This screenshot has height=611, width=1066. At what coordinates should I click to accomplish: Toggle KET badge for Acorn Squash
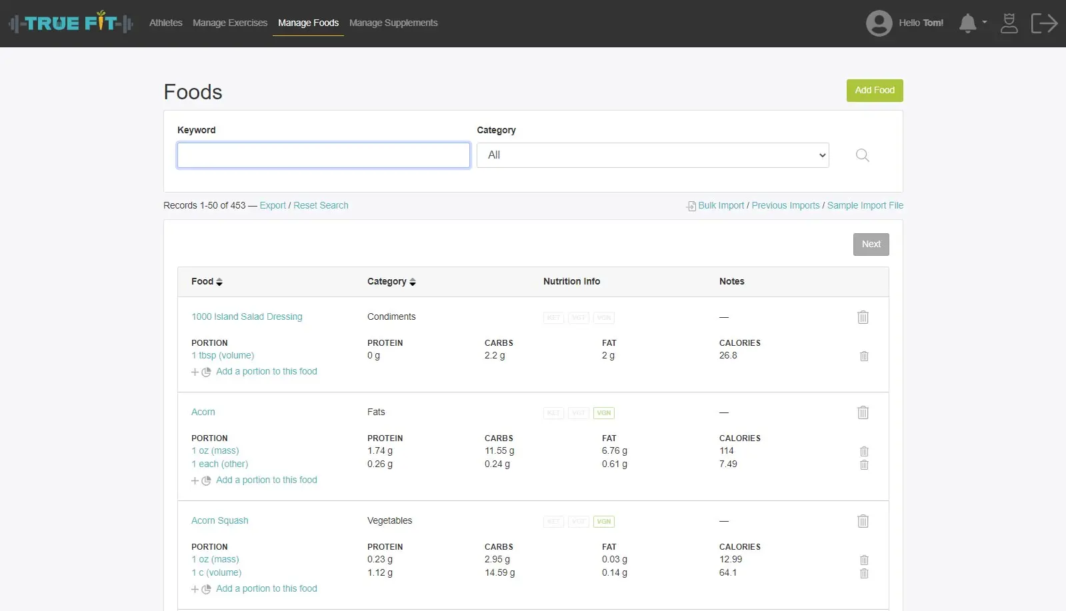tap(553, 522)
